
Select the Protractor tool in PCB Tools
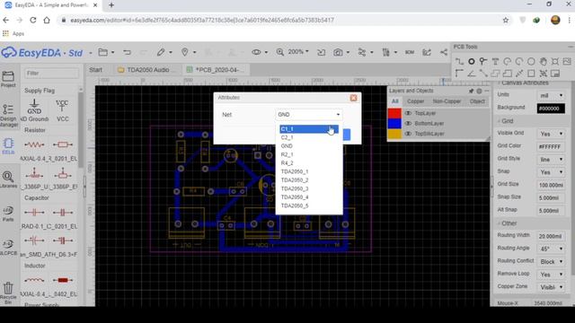tap(471, 74)
